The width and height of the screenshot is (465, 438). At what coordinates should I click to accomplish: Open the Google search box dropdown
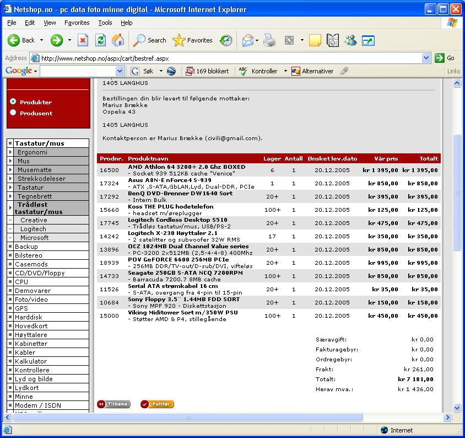click(120, 71)
